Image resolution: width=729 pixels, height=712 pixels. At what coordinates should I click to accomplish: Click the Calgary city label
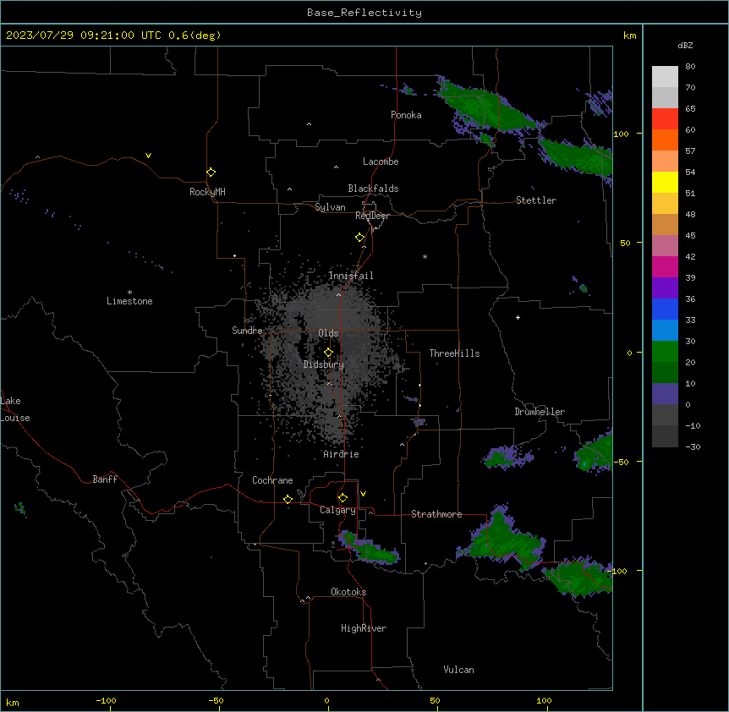click(x=337, y=510)
